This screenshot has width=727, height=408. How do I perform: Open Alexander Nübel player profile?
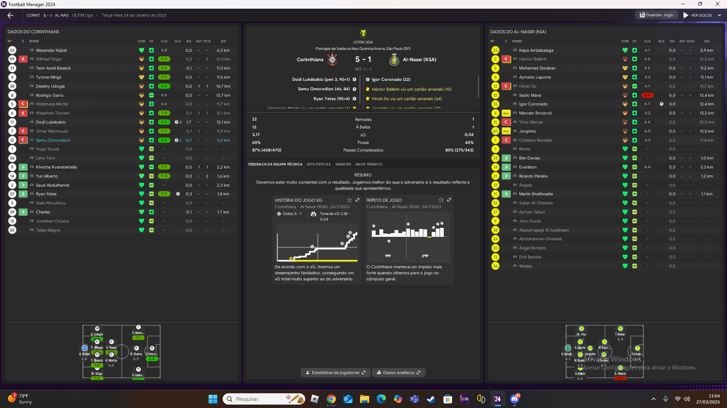(51, 50)
